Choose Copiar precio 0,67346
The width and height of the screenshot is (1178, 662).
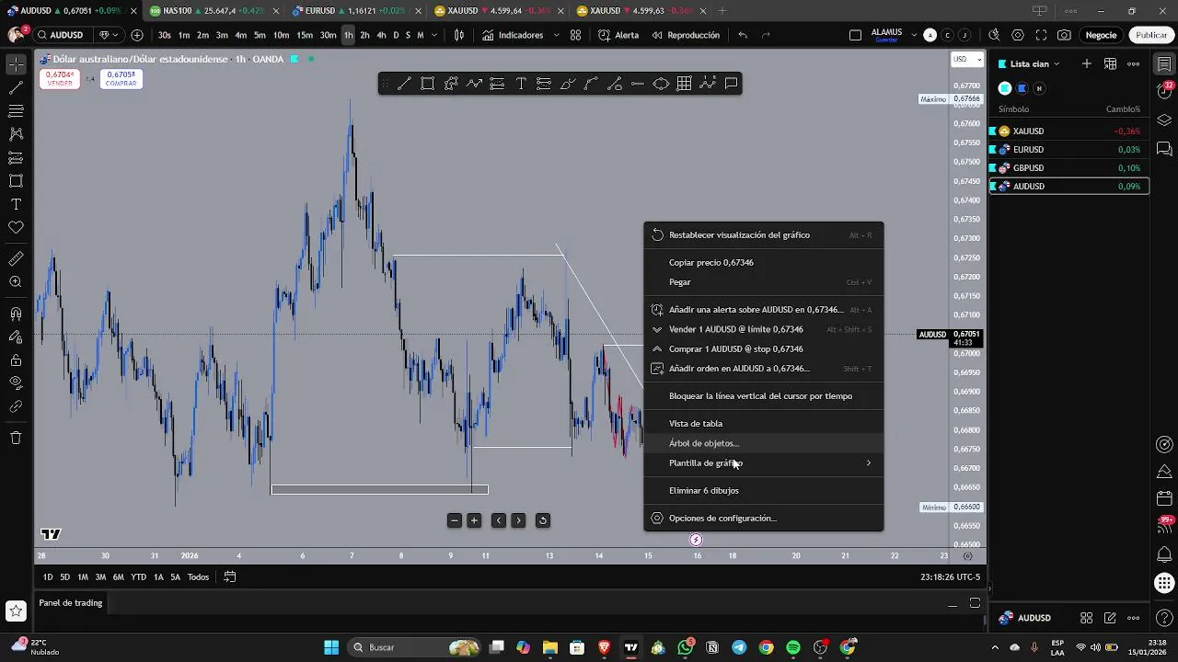click(x=763, y=262)
